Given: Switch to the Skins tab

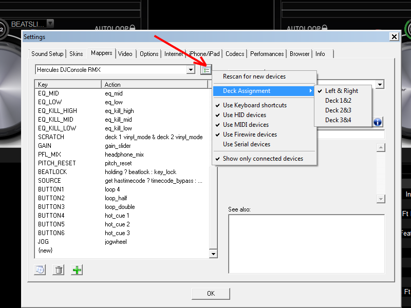Looking at the screenshot, I should pos(76,54).
